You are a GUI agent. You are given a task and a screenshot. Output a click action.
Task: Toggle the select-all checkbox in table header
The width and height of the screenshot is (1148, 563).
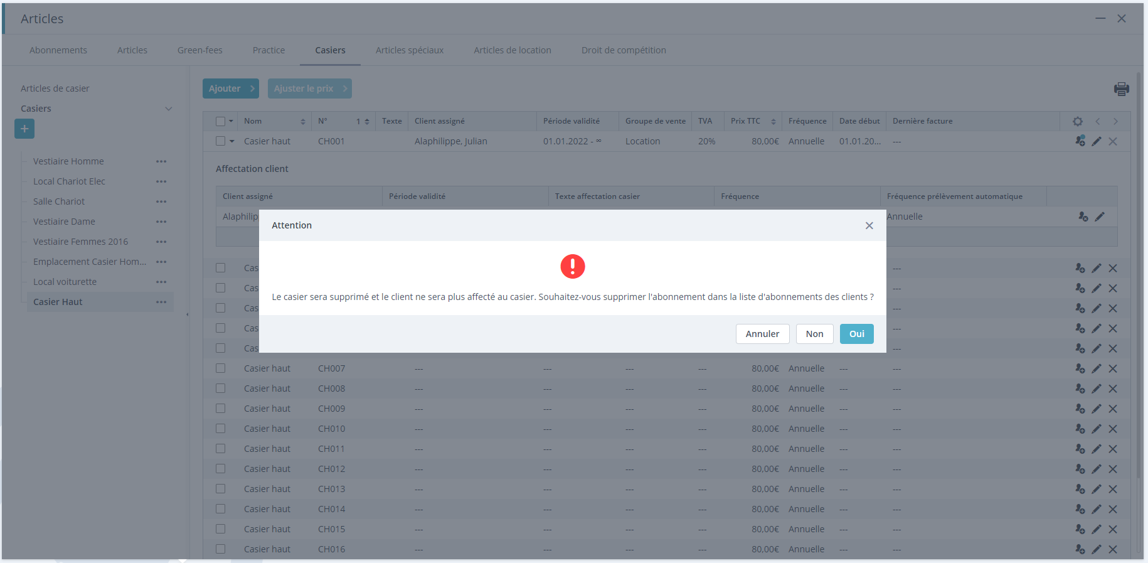(220, 121)
